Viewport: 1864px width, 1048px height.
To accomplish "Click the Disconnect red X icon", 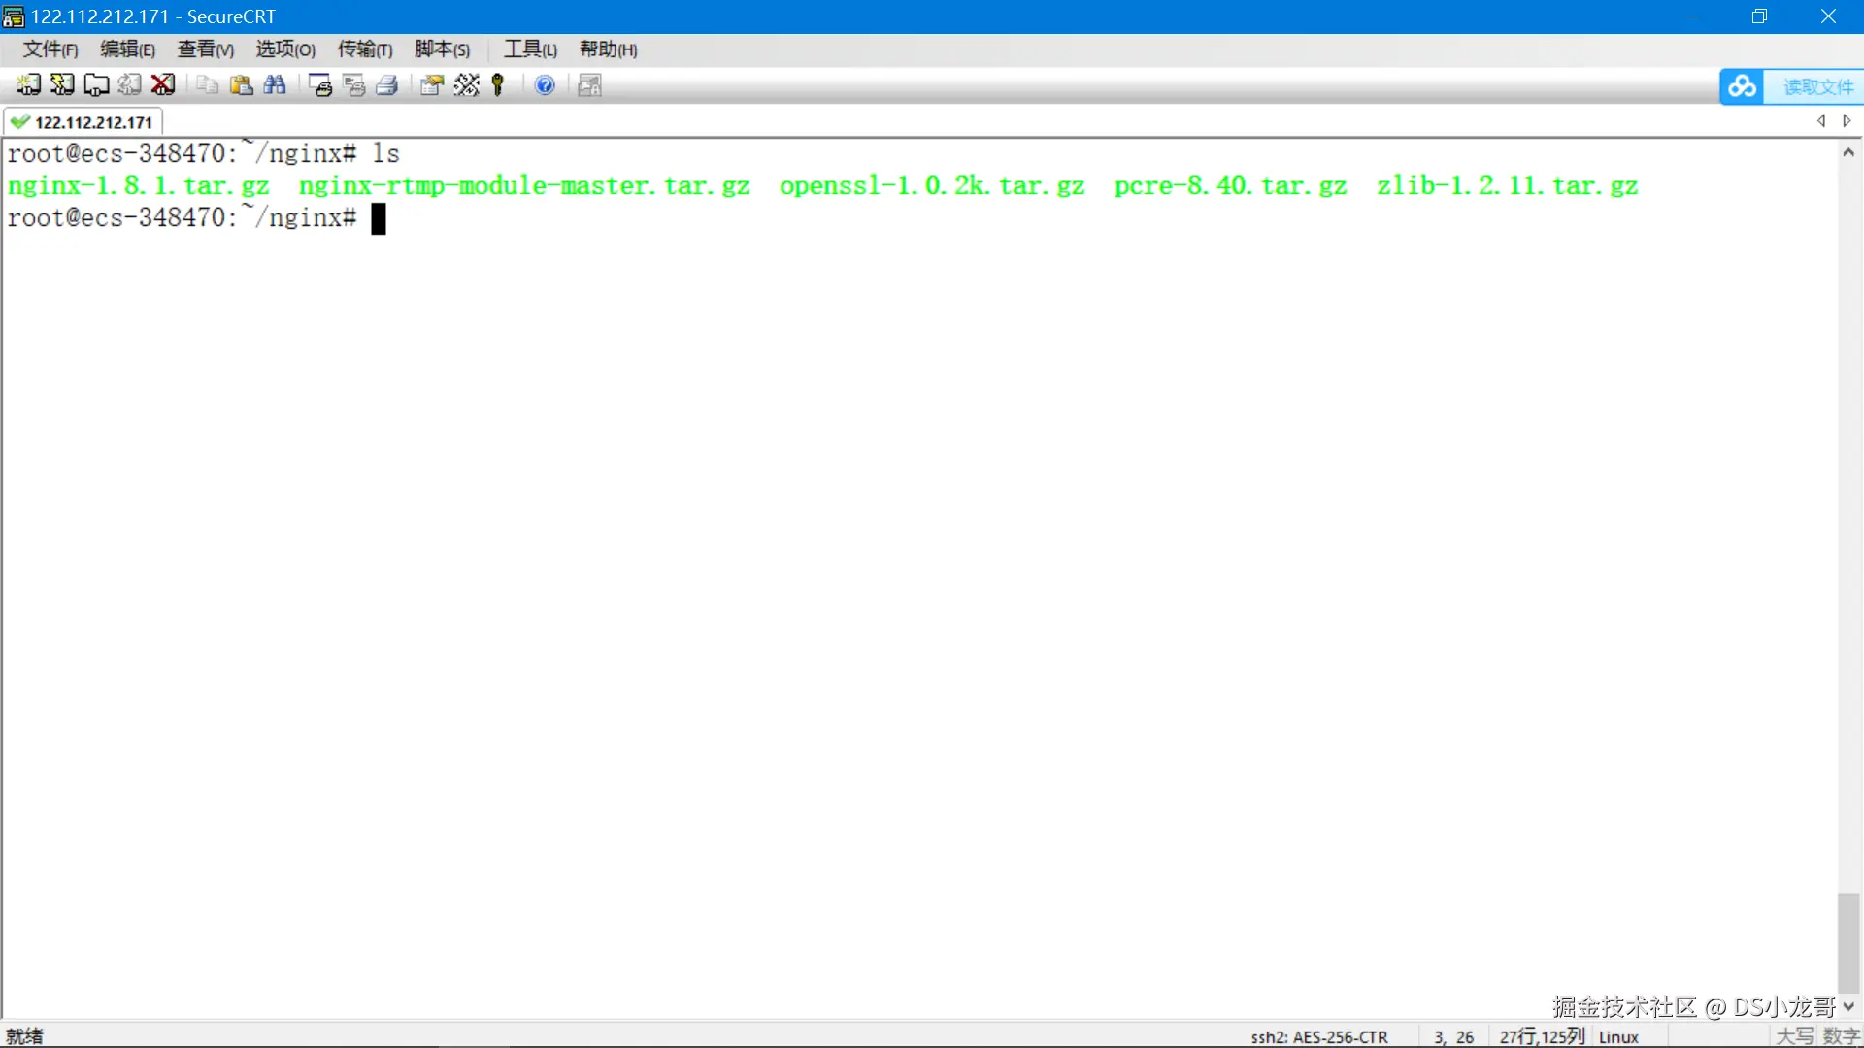I will point(163,85).
